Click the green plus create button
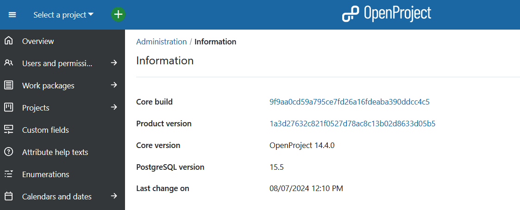This screenshot has width=520, height=210. pos(119,14)
